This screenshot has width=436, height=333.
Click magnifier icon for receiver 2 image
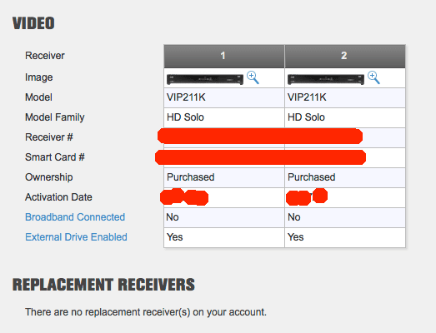tap(373, 77)
